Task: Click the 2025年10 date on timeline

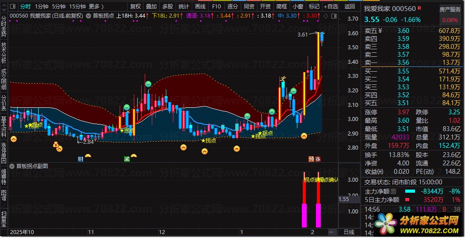Action: coord(22,232)
